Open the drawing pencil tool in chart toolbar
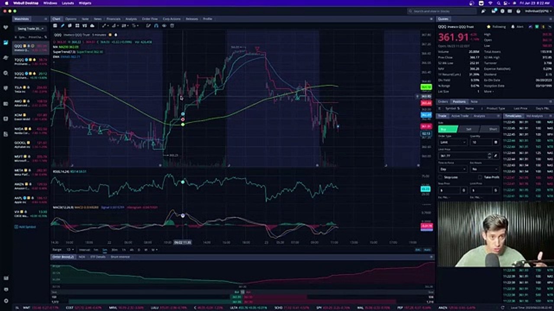Image resolution: width=554 pixels, height=311 pixels. point(63,25)
